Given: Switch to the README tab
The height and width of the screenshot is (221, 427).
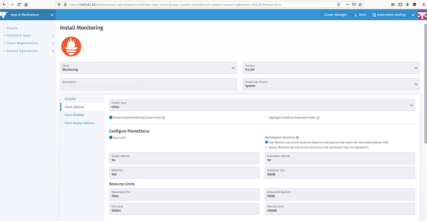Looking at the screenshot, I should [x=70, y=99].
